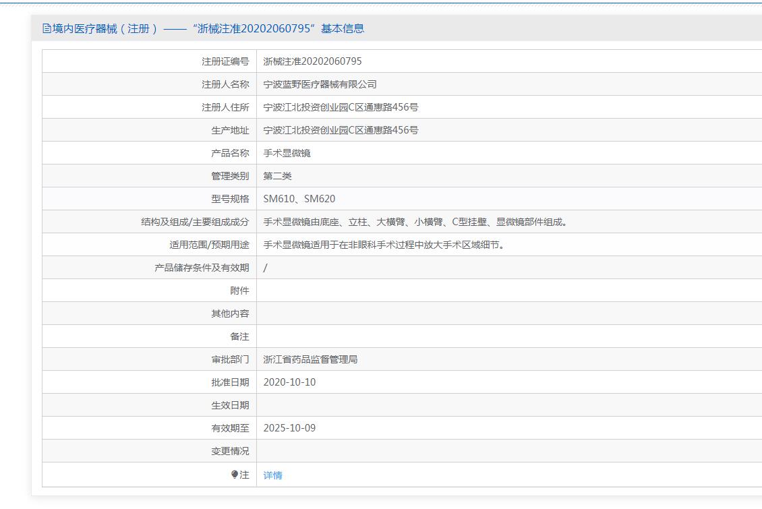The height and width of the screenshot is (509, 762).
Task: Click the 生产地址 address value
Action: [341, 130]
